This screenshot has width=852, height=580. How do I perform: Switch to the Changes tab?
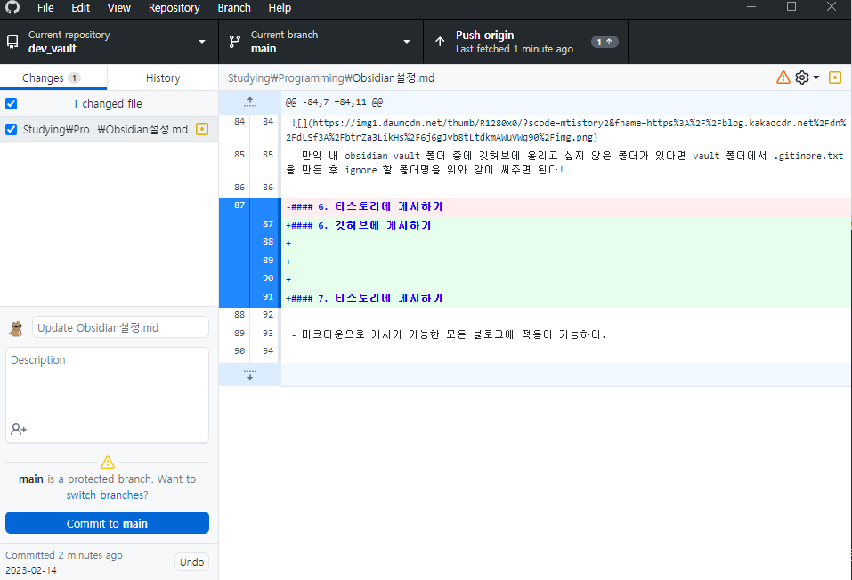pyautogui.click(x=53, y=77)
